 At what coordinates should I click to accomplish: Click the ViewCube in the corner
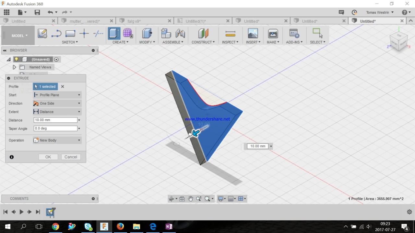(398, 41)
